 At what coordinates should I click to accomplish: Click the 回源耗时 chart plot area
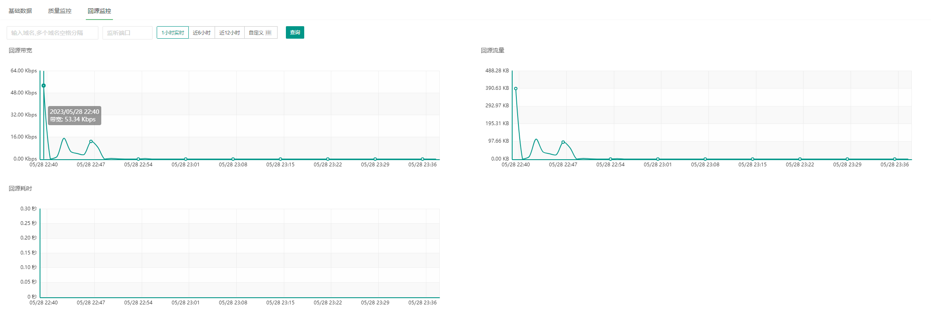240,253
